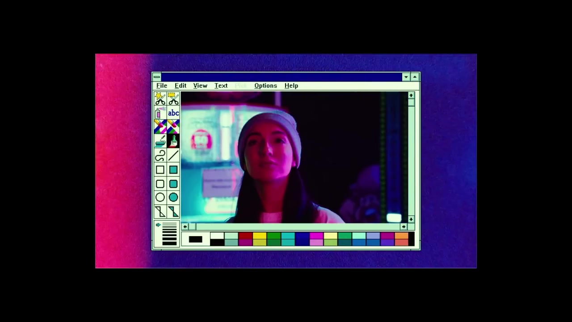
Task: Select the Color Eraser tool
Action: coord(160,127)
